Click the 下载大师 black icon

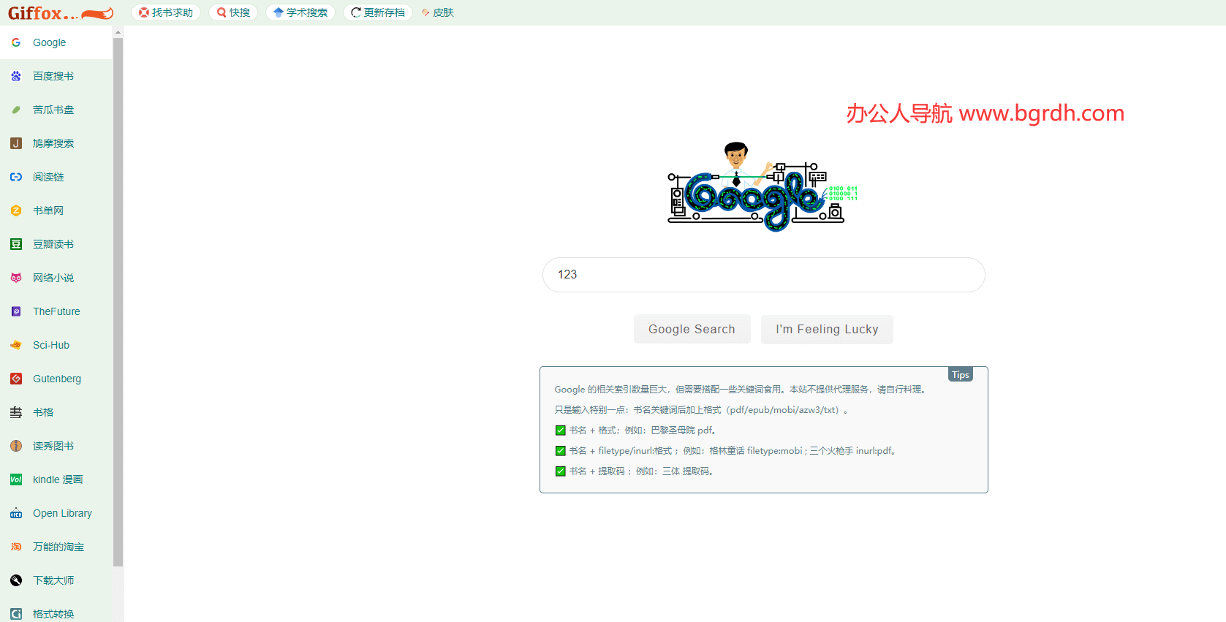pos(16,580)
